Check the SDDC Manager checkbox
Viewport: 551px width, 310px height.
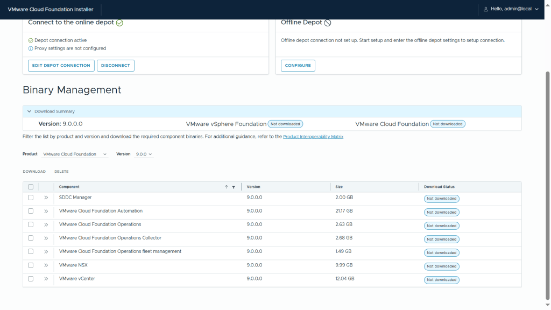pyautogui.click(x=31, y=198)
